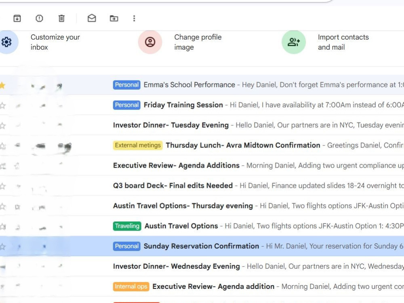The width and height of the screenshot is (404, 303).
Task: Click the Personal label on Sunday Reservation Confirmation
Action: (126, 246)
